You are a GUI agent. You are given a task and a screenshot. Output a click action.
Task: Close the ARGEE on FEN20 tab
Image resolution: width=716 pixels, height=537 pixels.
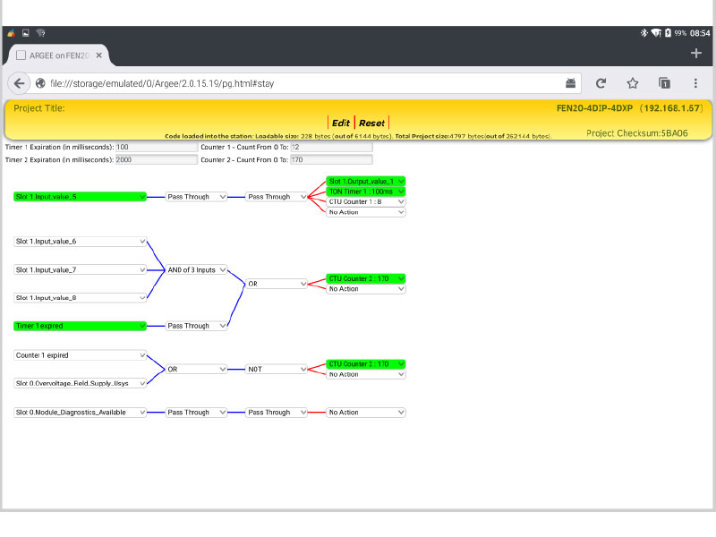(x=99, y=55)
